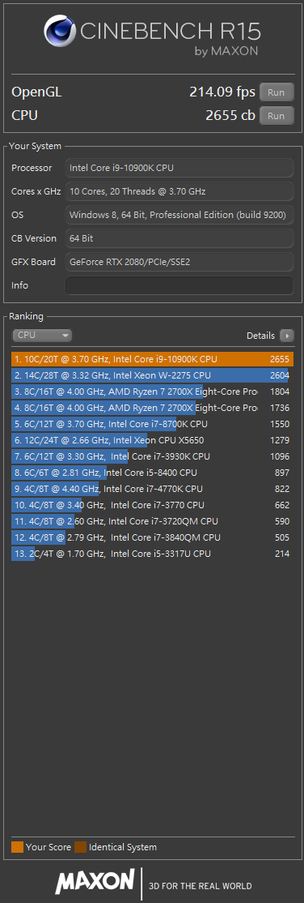This screenshot has height=903, width=304.
Task: Select ranking row 5 Intel Core i7-8700K
Action: tap(152, 424)
